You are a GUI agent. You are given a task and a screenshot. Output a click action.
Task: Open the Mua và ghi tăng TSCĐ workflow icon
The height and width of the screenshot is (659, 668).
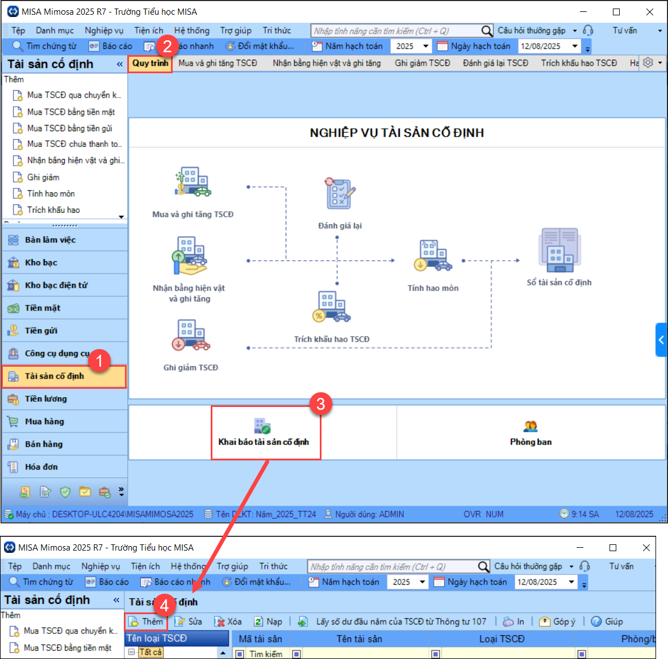(193, 182)
